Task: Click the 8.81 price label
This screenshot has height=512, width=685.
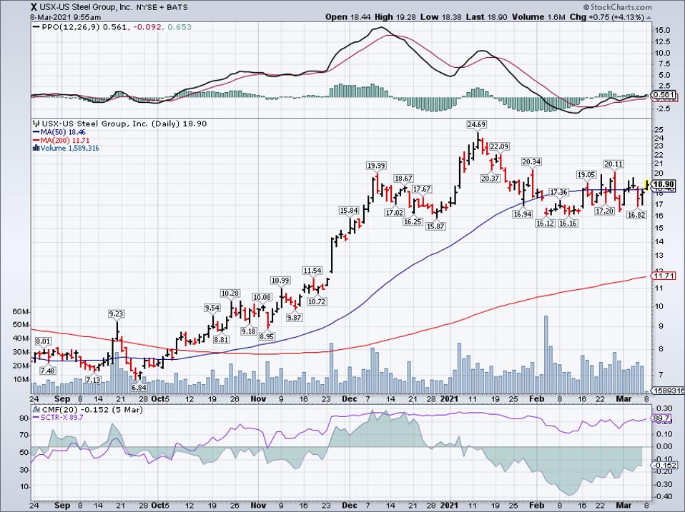Action: coord(221,339)
